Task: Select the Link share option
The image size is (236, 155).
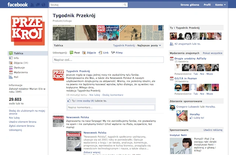Action: click(x=104, y=53)
